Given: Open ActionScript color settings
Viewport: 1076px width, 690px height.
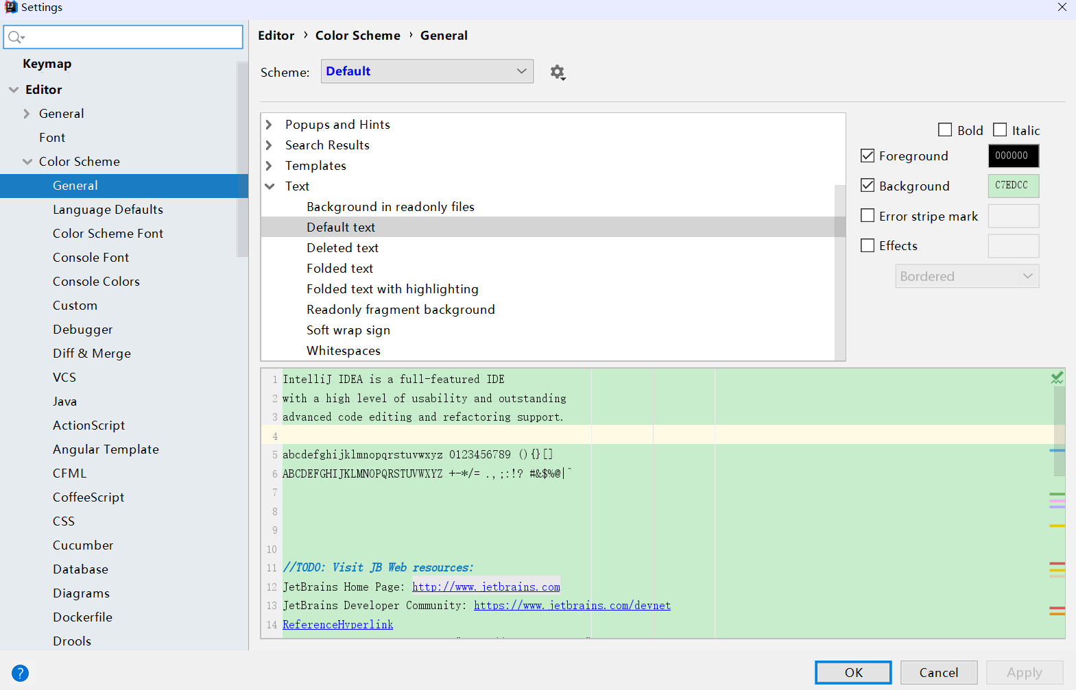Looking at the screenshot, I should click(x=89, y=426).
